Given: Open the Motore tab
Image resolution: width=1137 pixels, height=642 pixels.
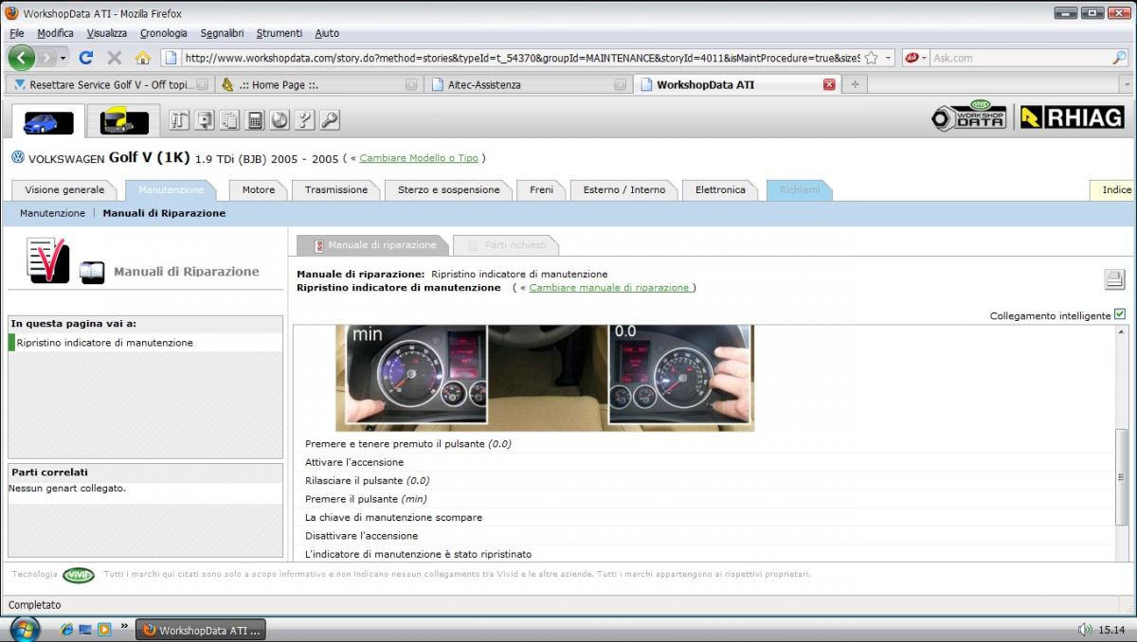Looking at the screenshot, I should [x=259, y=189].
